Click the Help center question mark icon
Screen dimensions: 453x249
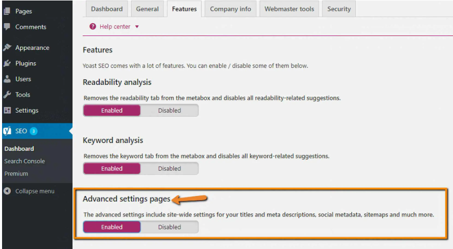(93, 26)
